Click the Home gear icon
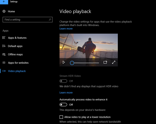156x124 pixels. 4,11
